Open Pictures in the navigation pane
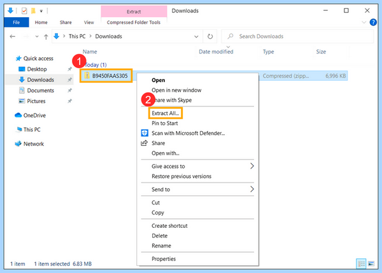This screenshot has height=273, width=382. click(x=36, y=101)
